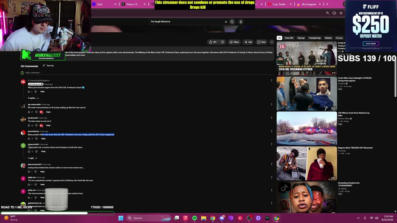The height and width of the screenshot is (223, 397).
Task: Reply to the 'documentary on lil mosey' comment
Action: (48, 112)
